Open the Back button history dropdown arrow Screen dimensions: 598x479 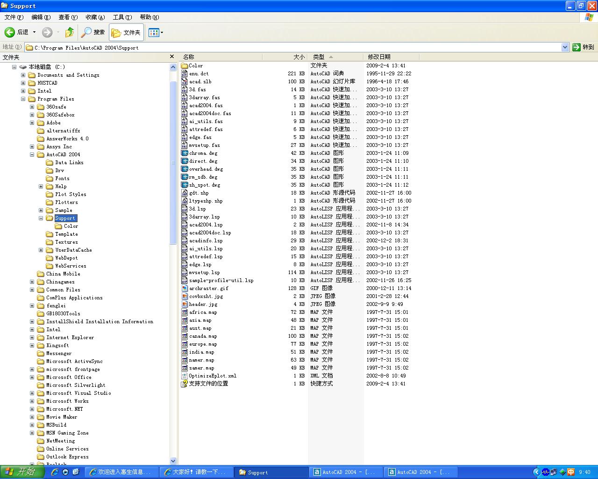click(34, 32)
